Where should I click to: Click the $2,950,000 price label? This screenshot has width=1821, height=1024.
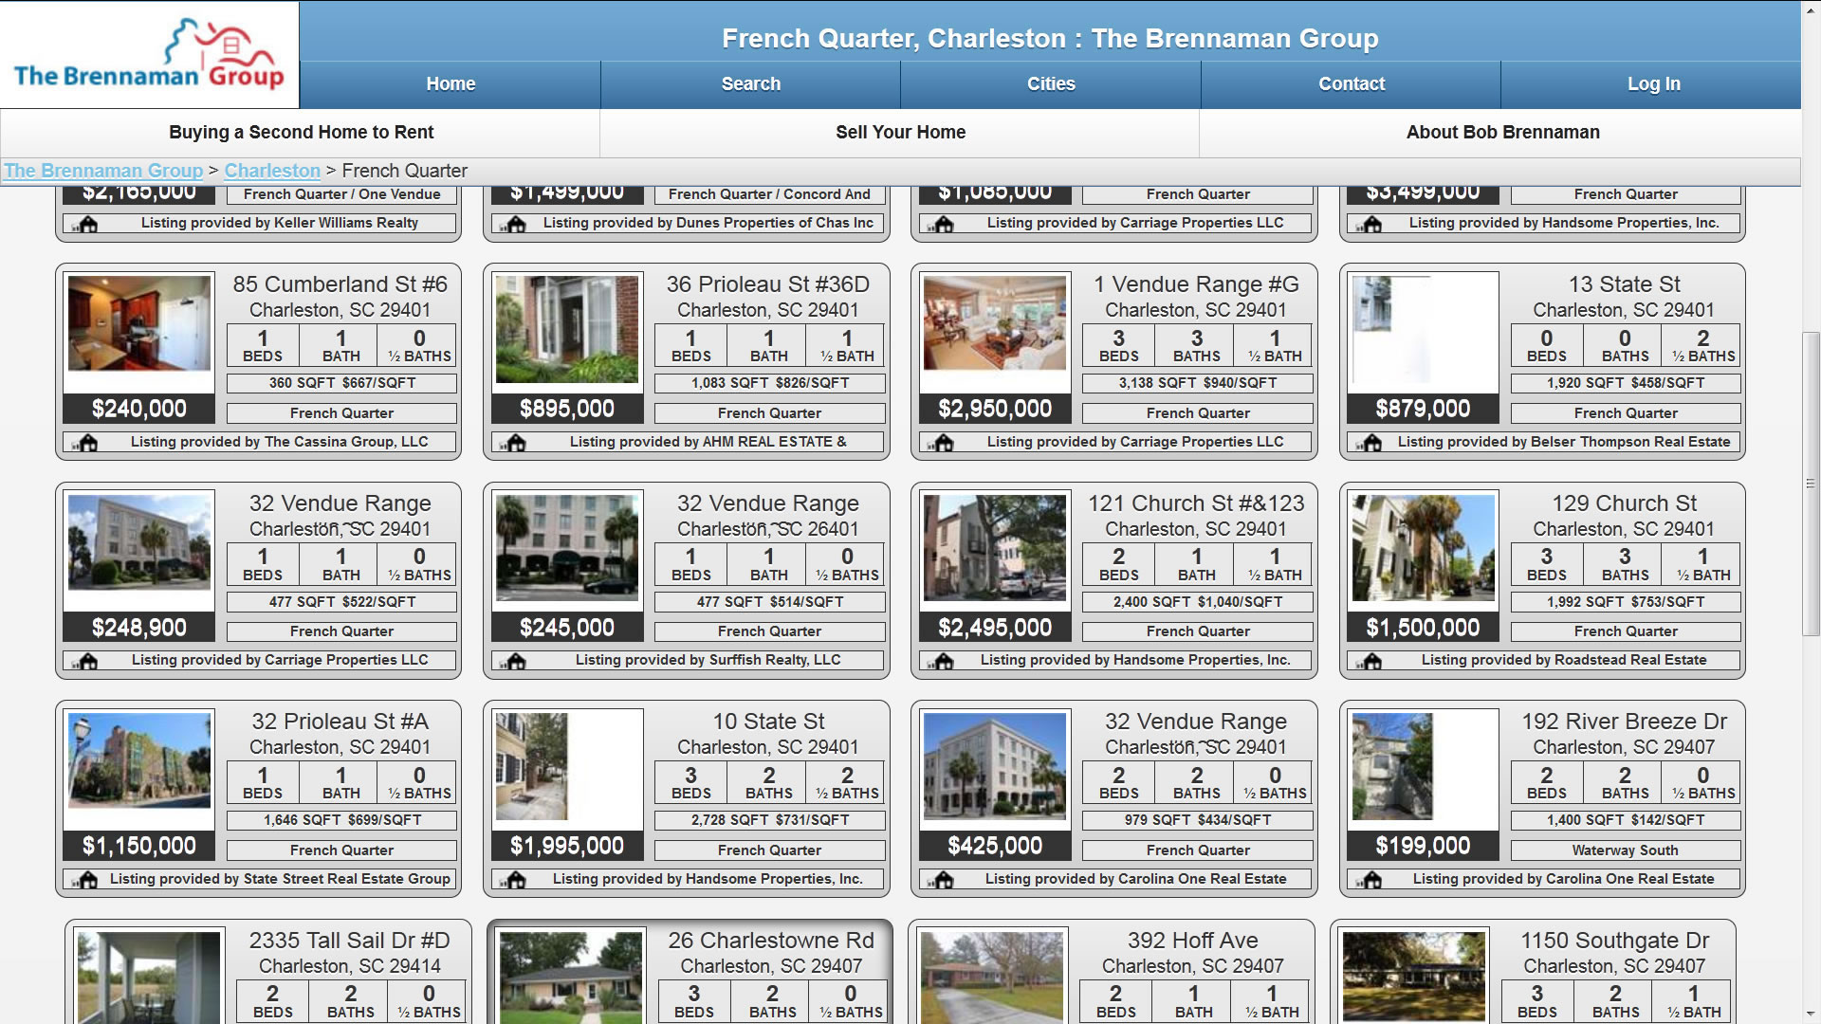[x=995, y=409]
